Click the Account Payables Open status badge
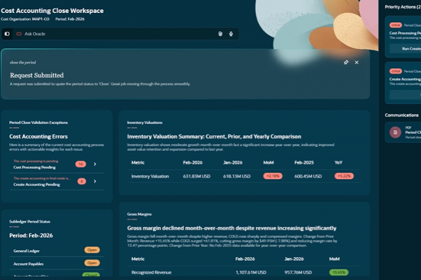The image size is (421, 280). 92,263
